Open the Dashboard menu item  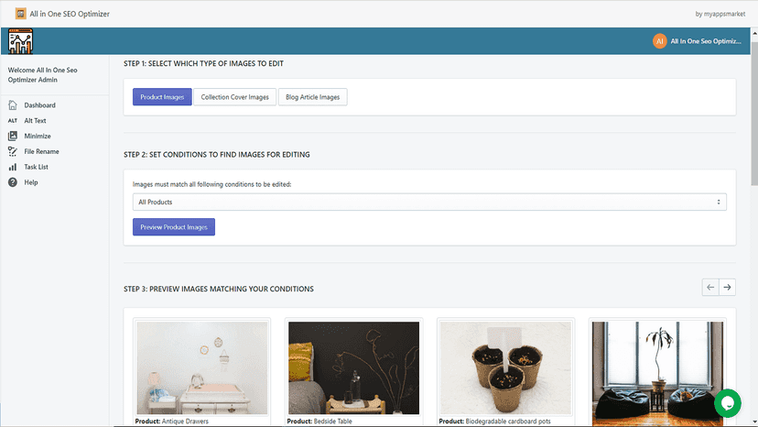[39, 105]
